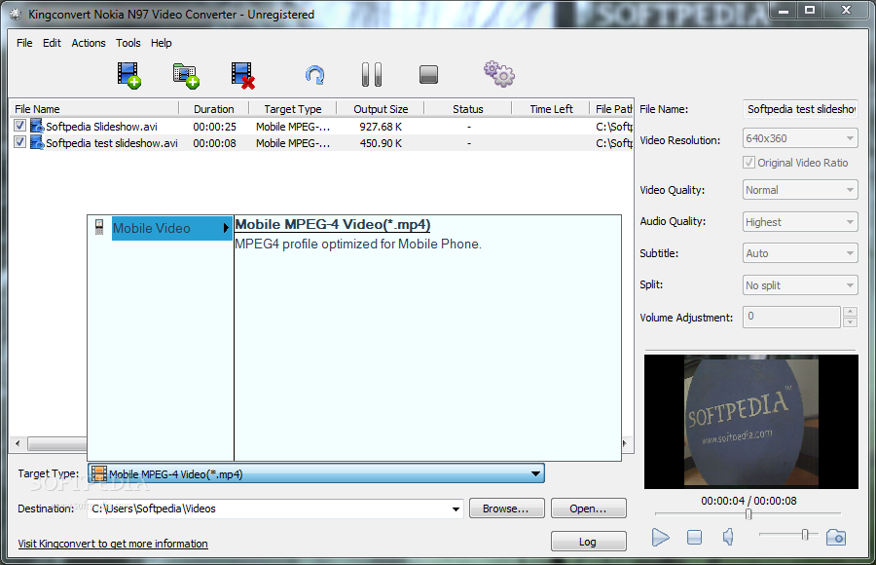
Task: Select the Mobile Video category
Action: (x=172, y=228)
